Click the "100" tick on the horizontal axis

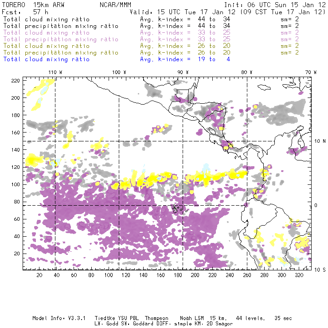[x=109, y=275]
